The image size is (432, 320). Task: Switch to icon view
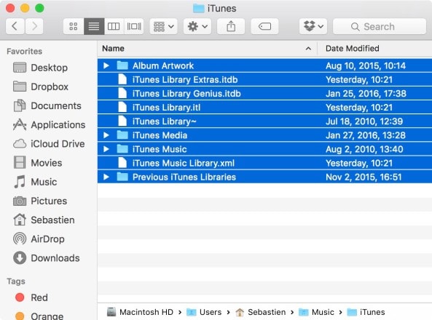(74, 26)
